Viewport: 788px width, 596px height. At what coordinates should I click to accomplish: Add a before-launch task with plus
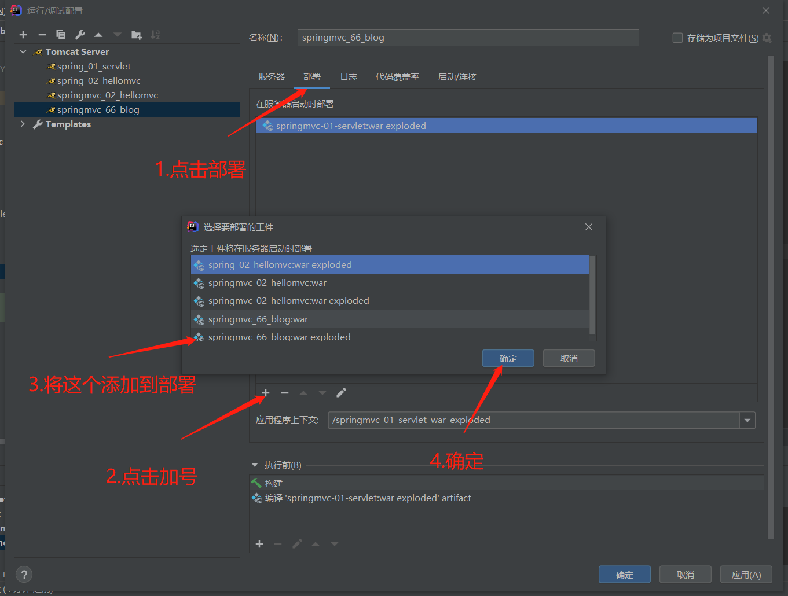coord(259,544)
